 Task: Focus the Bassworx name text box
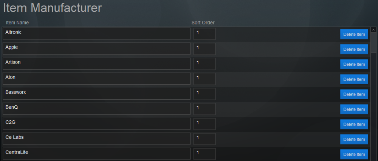(96, 94)
